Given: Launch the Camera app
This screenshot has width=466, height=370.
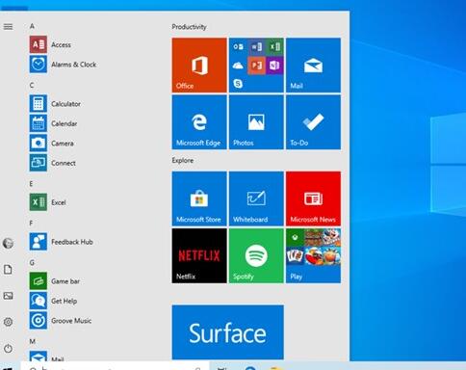Looking at the screenshot, I should coord(52,144).
